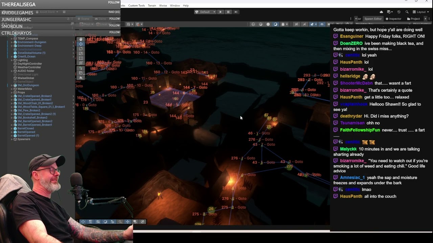Expand the TEMP_Compass hierarchy item
433x243 pixels.
12,39
